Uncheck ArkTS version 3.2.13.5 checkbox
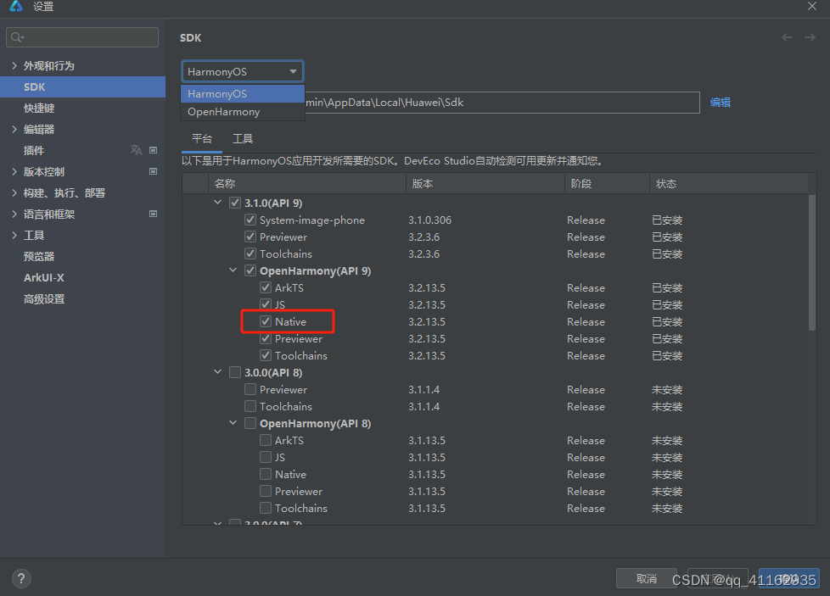The width and height of the screenshot is (830, 596). 266,287
